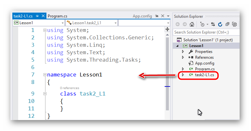The width and height of the screenshot is (251, 131).
Task: Click the Solution Explorer Back button
Action: click(178, 24)
